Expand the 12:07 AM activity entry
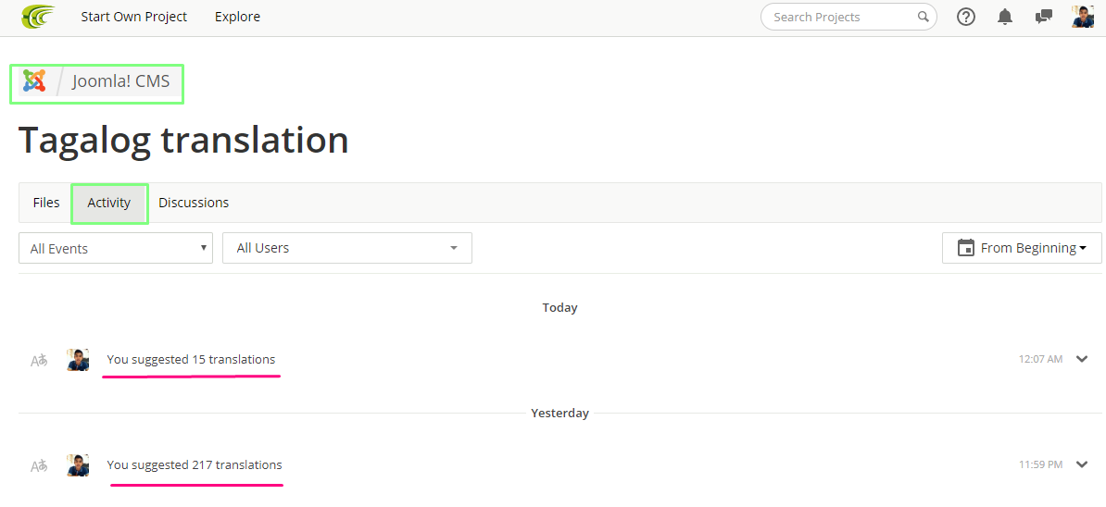1106x507 pixels. 1082,359
